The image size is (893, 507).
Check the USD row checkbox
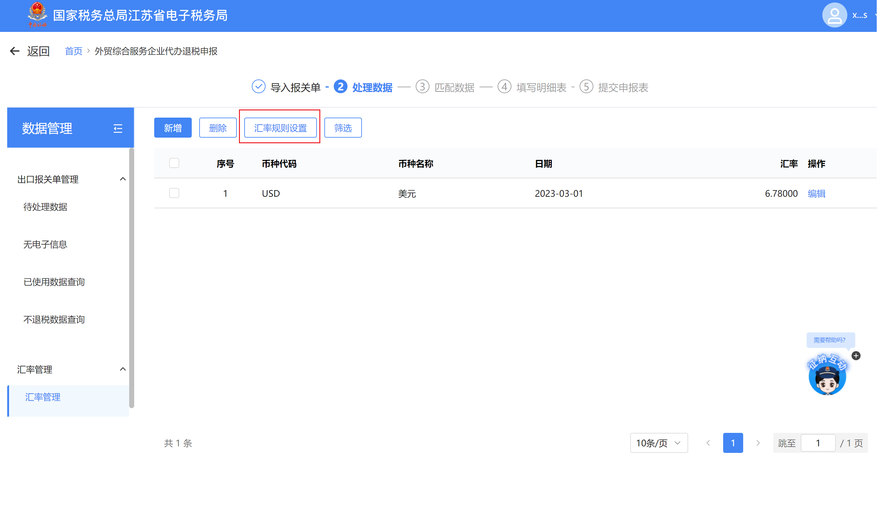click(174, 193)
